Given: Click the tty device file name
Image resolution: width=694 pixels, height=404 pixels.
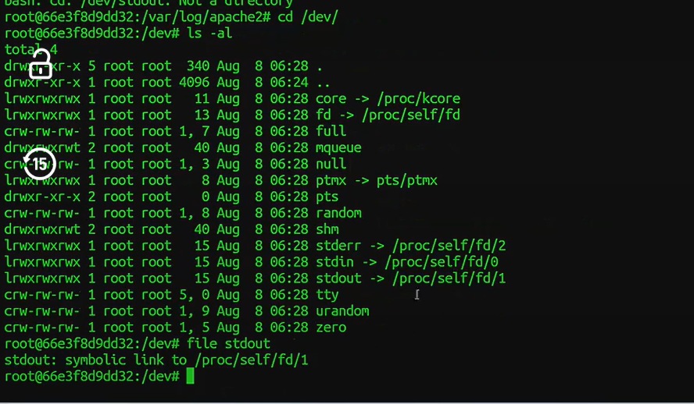Looking at the screenshot, I should point(327,295).
